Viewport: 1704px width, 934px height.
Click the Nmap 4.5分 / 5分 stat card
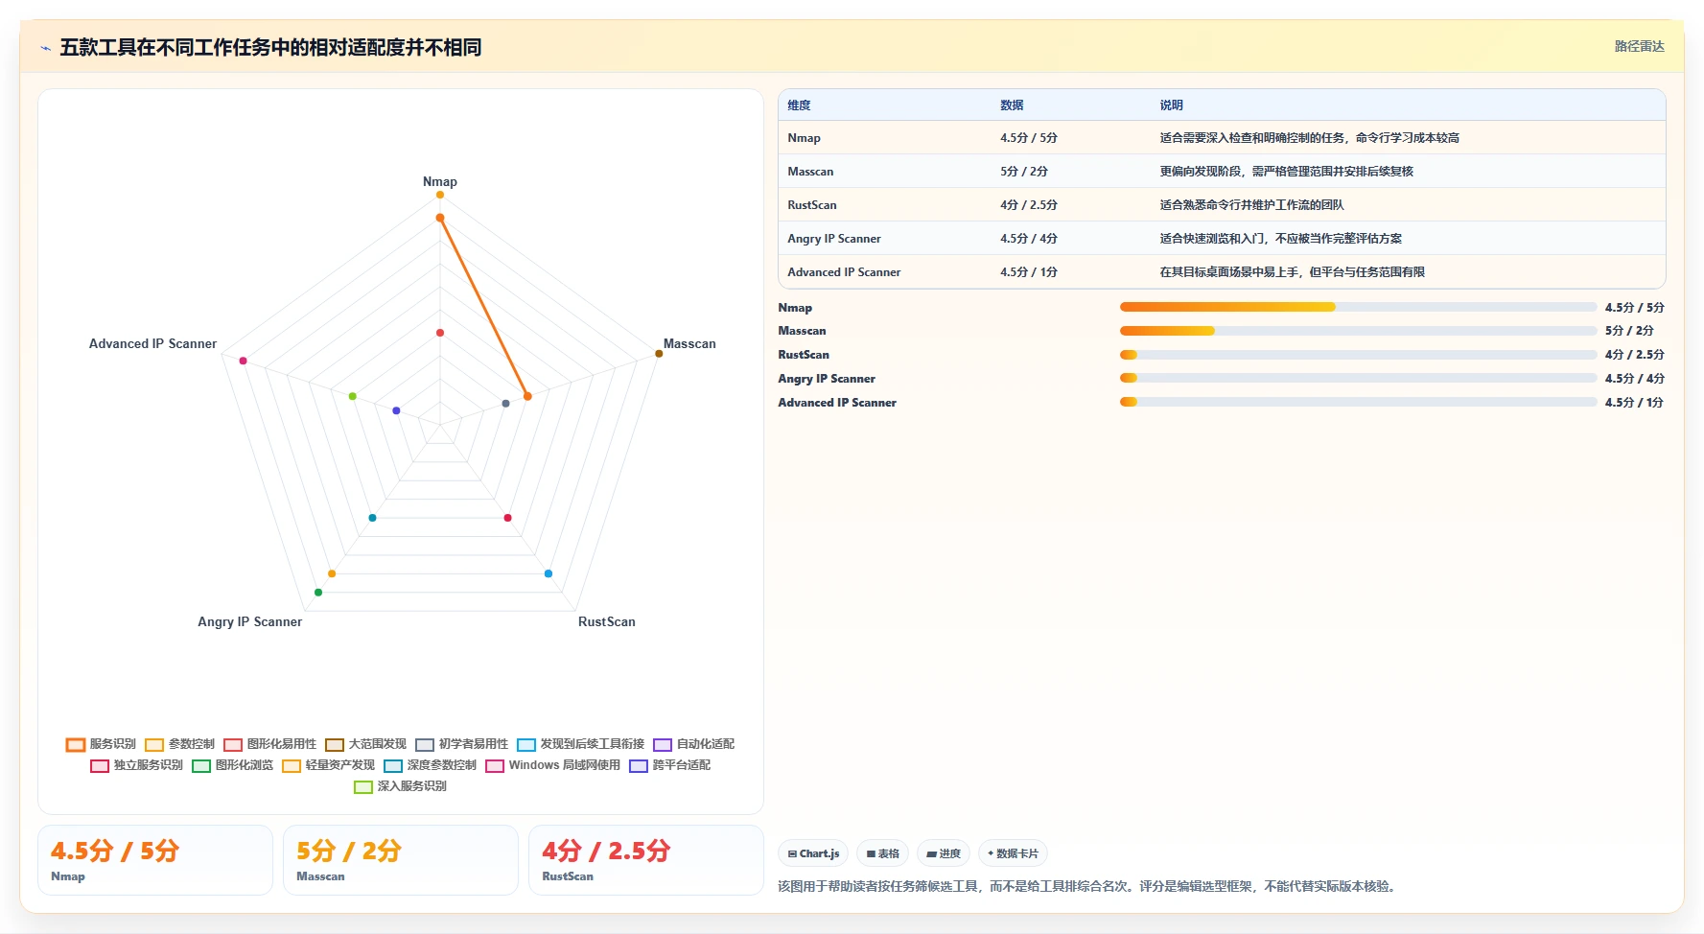(155, 860)
